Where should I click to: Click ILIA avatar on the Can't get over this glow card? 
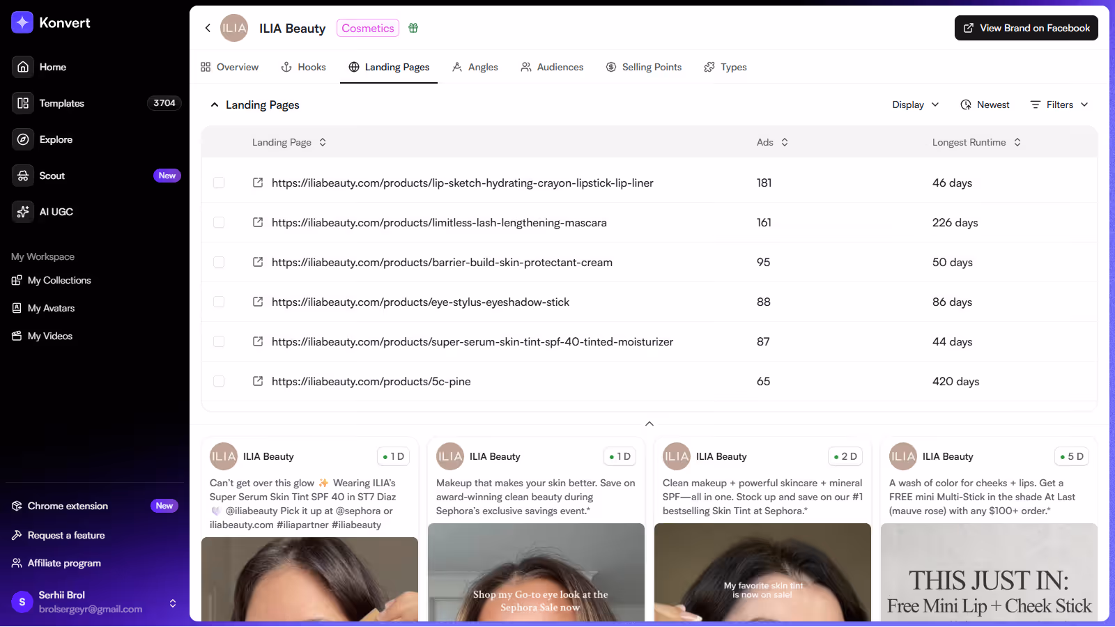coord(224,456)
